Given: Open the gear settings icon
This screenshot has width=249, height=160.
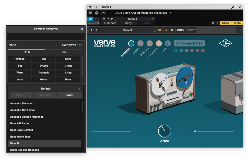Looking at the screenshot, I should (213, 23).
